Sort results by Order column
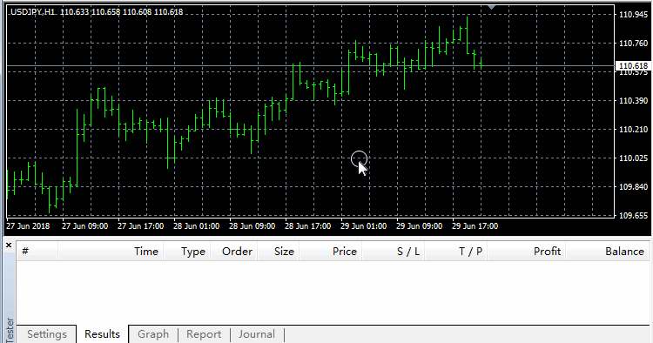 (x=234, y=252)
